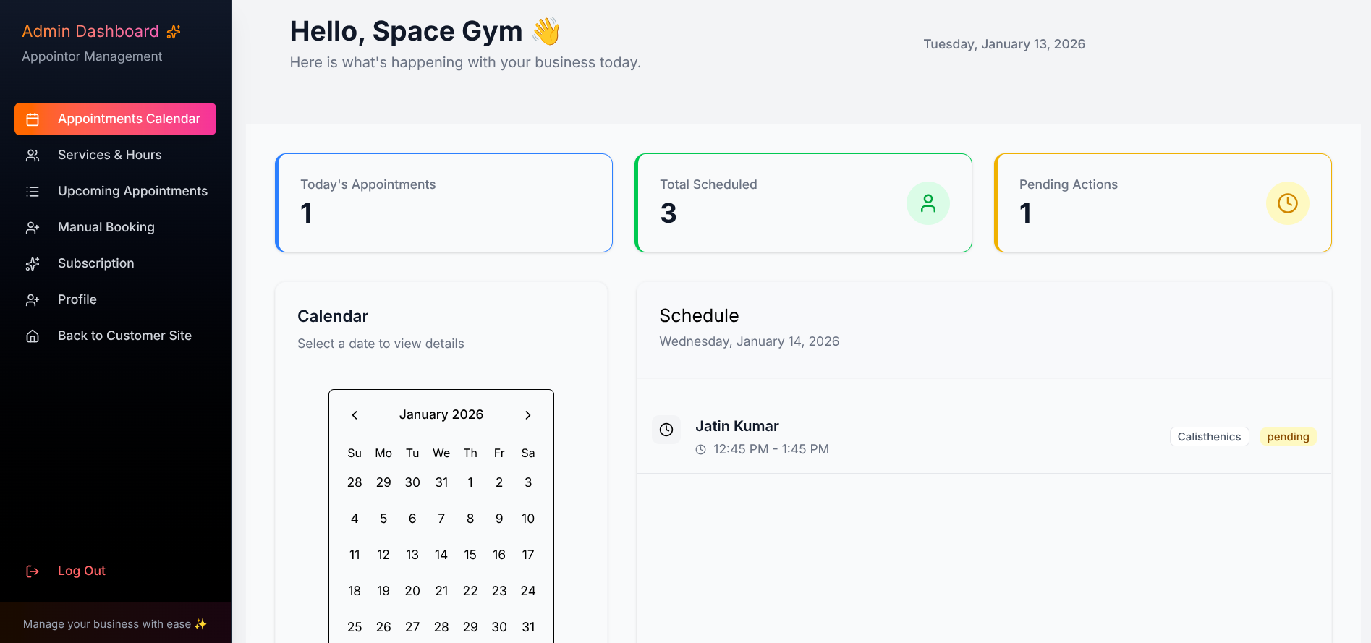The image size is (1371, 643).
Task: Select January 3 in calendar
Action: (528, 482)
